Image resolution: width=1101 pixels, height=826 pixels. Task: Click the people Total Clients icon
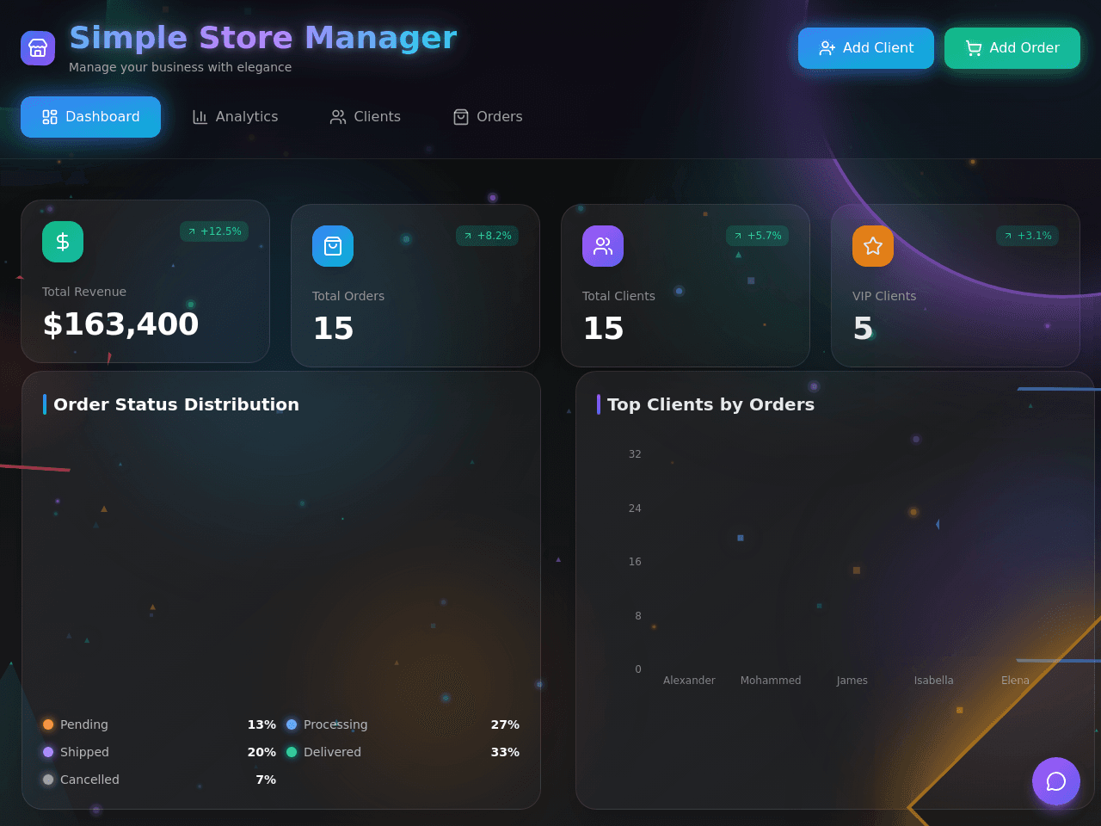pos(603,246)
